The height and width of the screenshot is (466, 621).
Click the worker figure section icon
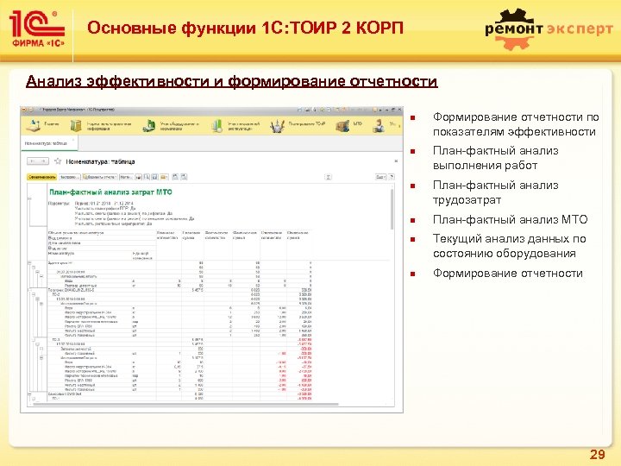tap(379, 126)
